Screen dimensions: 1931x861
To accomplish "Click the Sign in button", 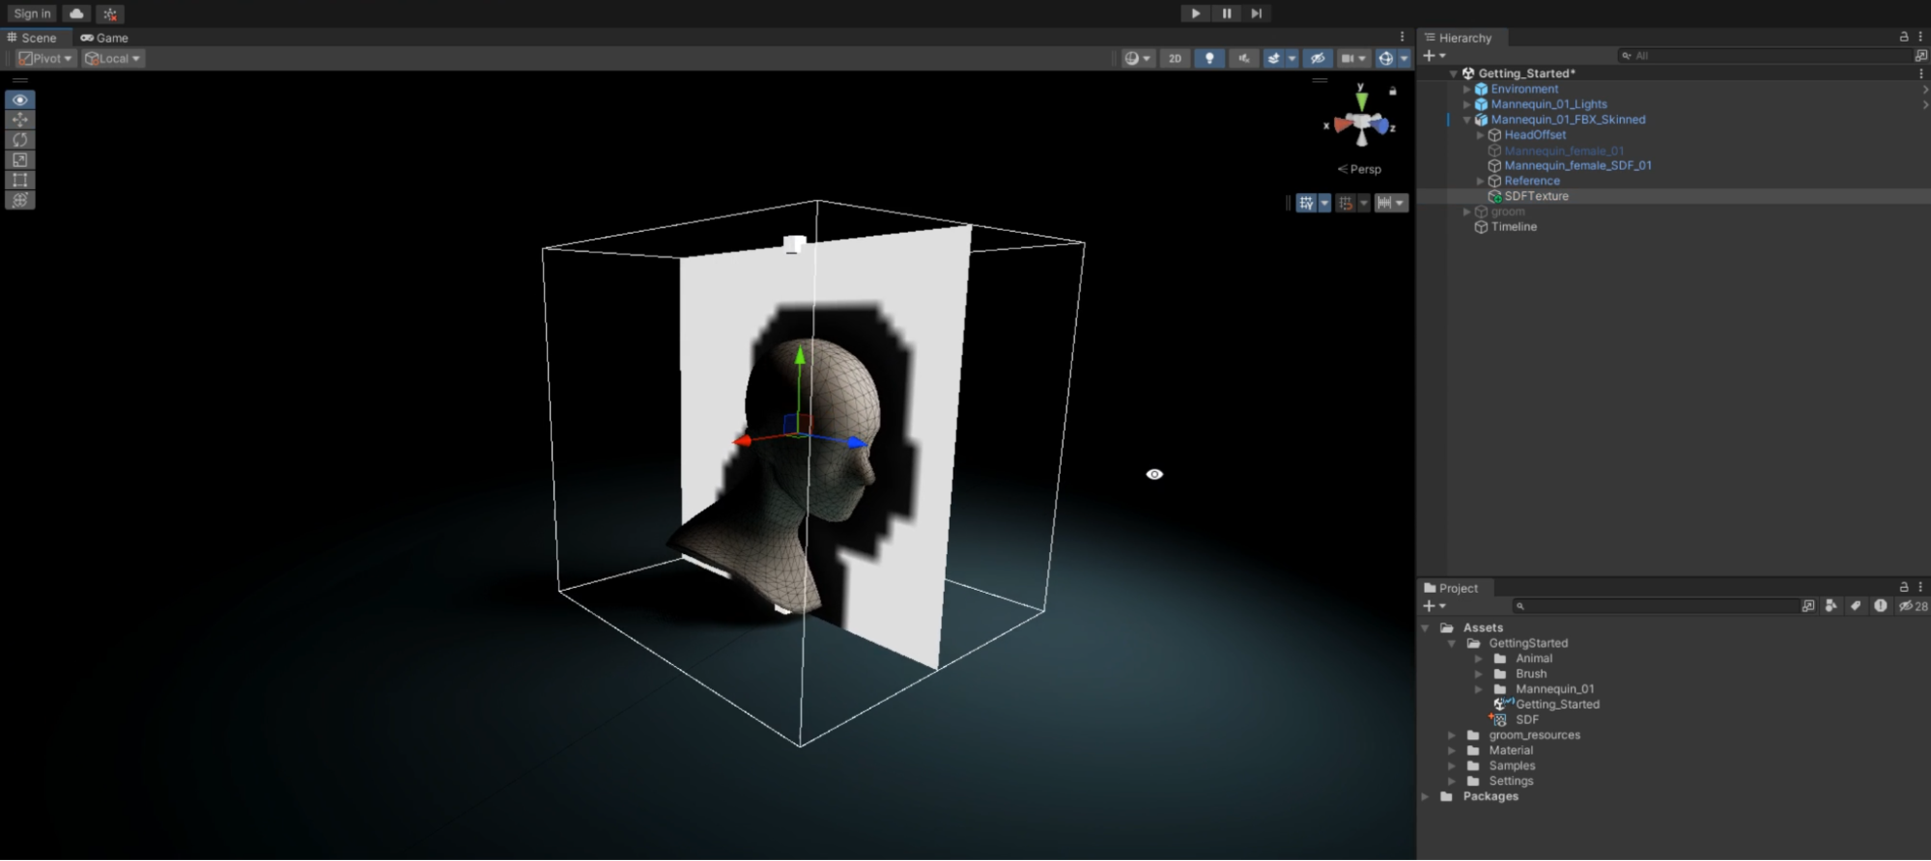I will 32,14.
